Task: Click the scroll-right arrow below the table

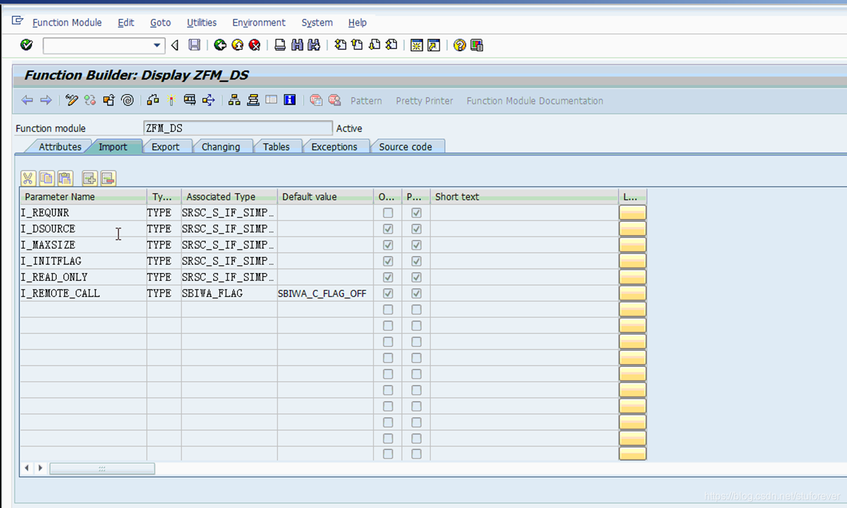Action: 40,468
